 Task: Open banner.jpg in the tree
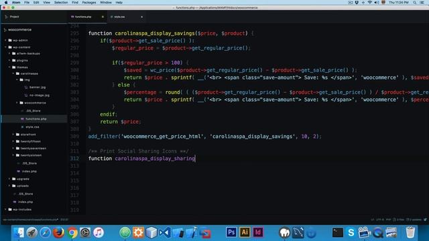pyautogui.click(x=38, y=88)
